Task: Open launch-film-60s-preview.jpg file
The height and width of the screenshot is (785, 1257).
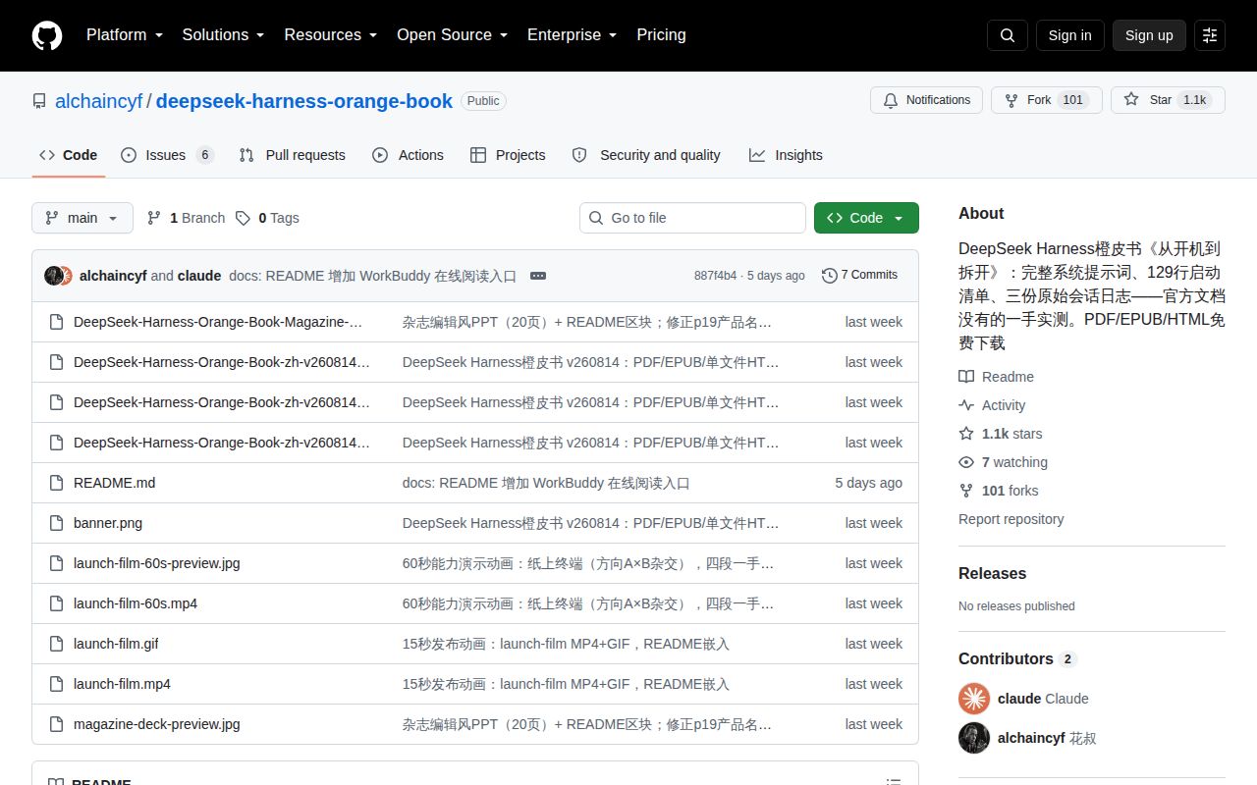Action: (x=157, y=563)
